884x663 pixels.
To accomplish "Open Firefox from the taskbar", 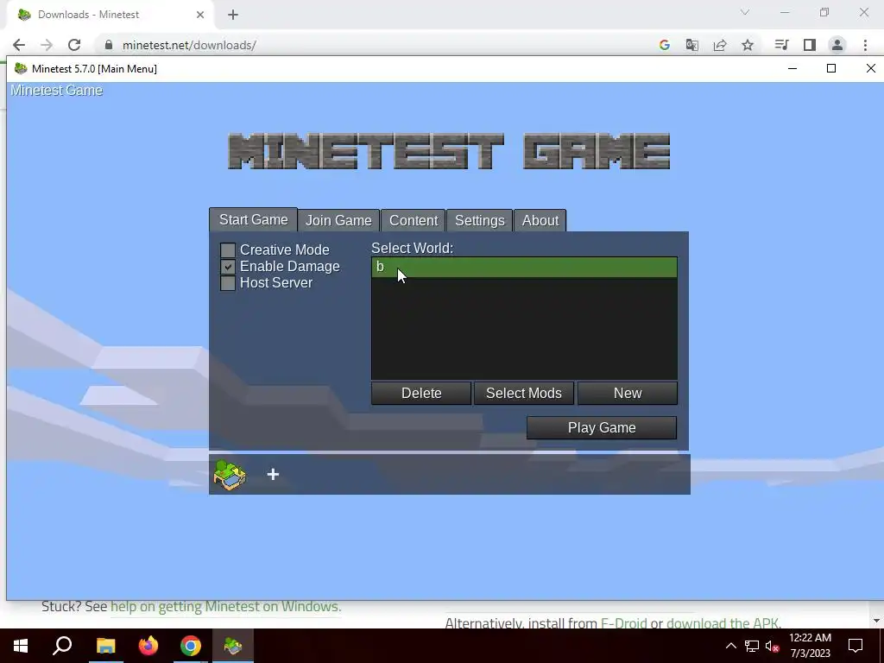I will [148, 646].
